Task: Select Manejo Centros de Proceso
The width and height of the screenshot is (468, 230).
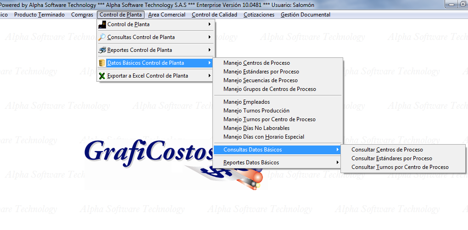Action: pyautogui.click(x=256, y=63)
